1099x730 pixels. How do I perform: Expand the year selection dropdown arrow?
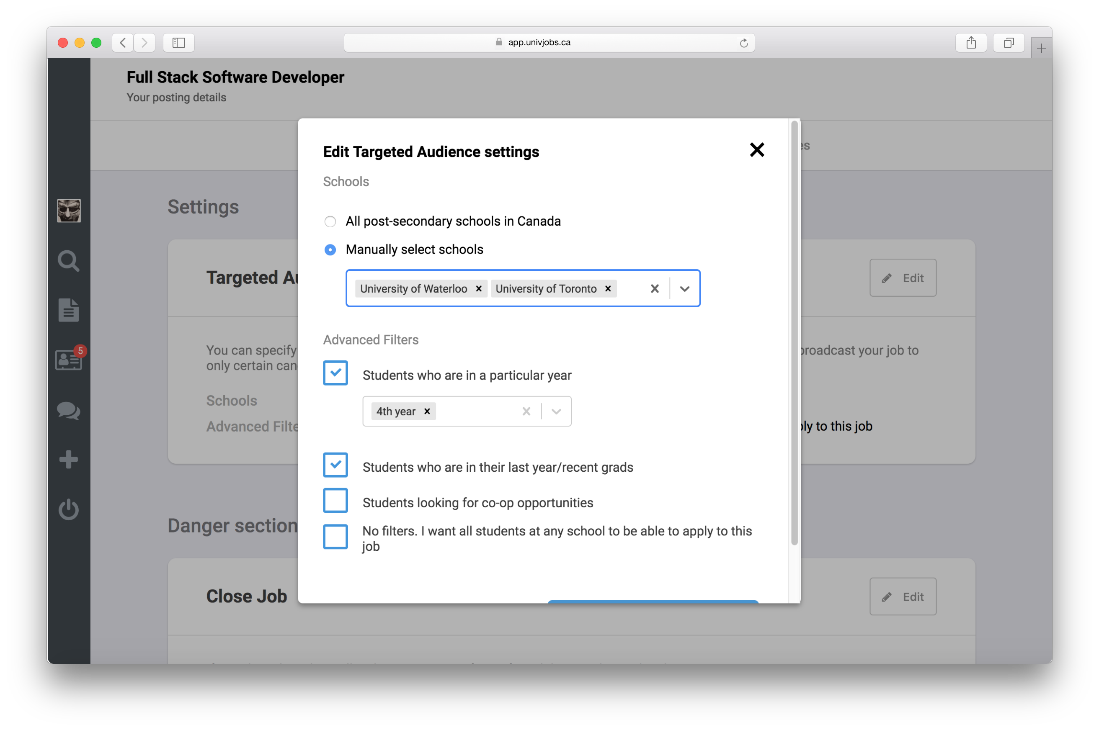click(x=556, y=411)
